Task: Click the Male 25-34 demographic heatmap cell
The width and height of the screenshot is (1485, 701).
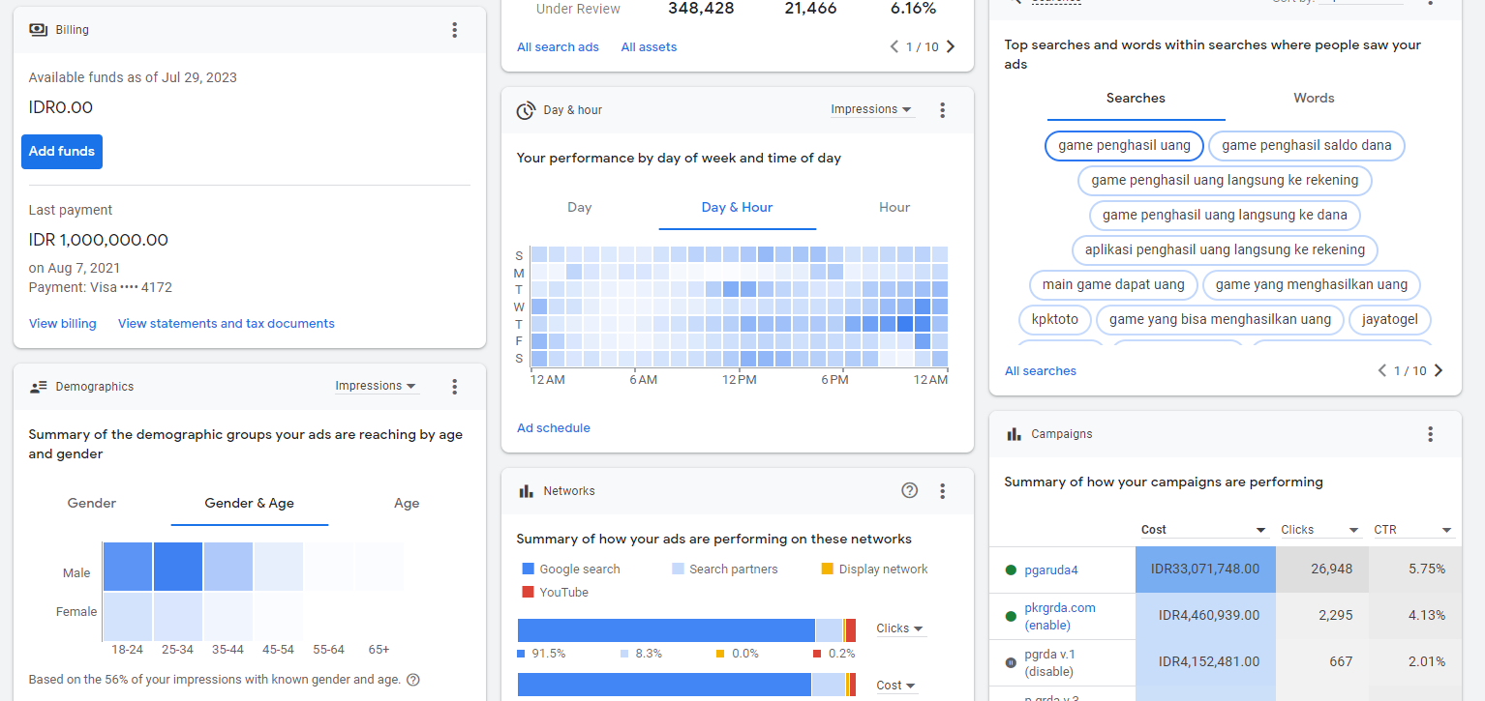Action: [178, 567]
